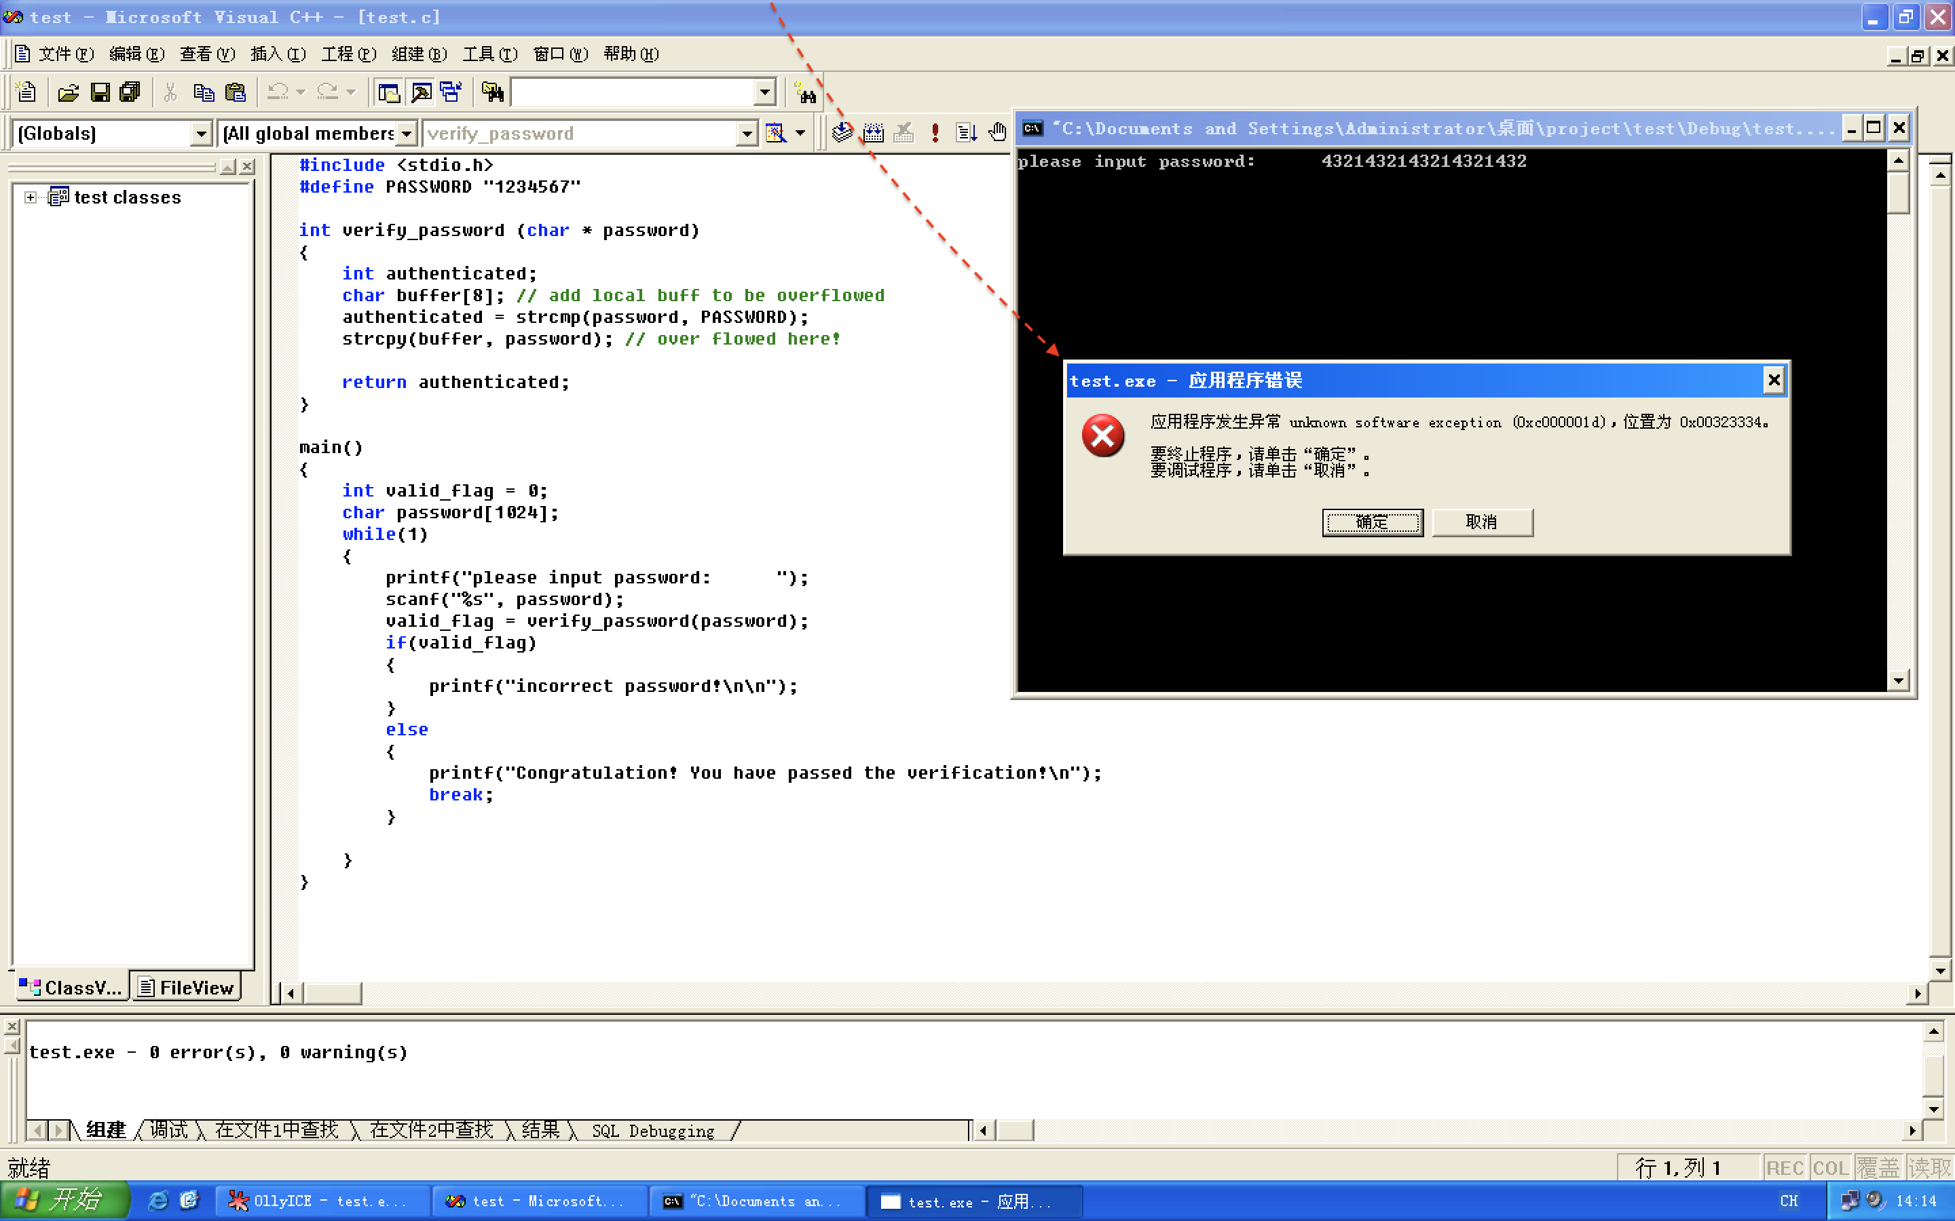Click the Go debug icon
Image resolution: width=1955 pixels, height=1221 pixels.
(x=966, y=132)
